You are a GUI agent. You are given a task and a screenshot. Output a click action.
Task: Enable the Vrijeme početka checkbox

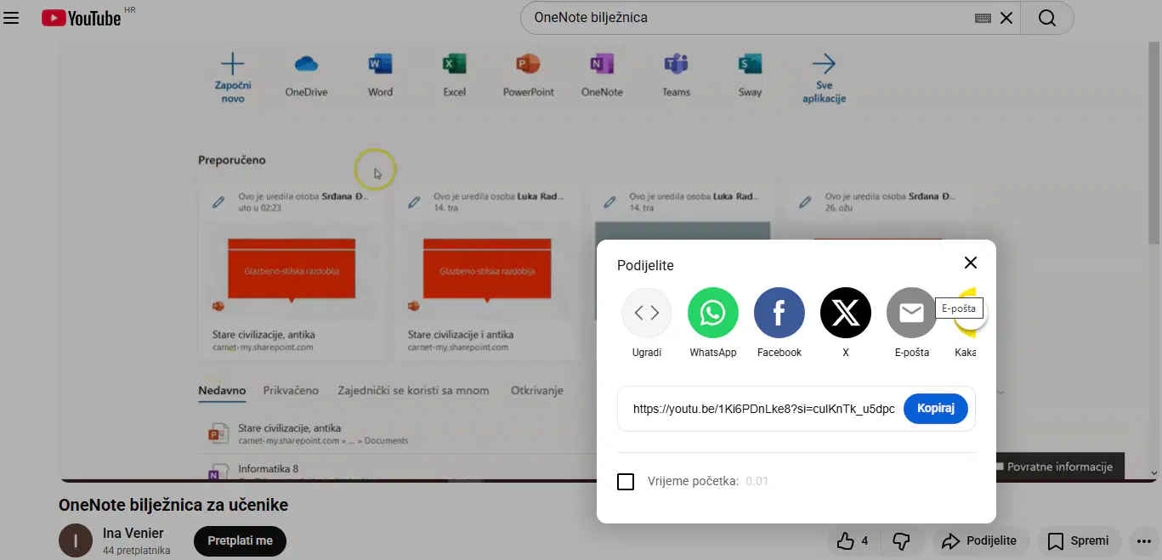[626, 482]
